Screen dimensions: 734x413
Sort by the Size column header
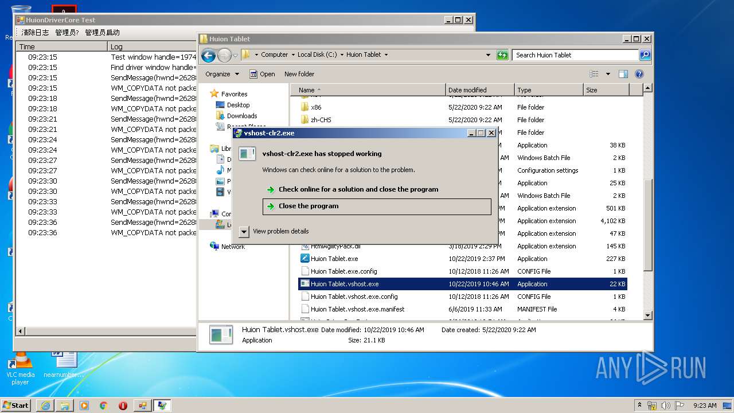pyautogui.click(x=606, y=90)
